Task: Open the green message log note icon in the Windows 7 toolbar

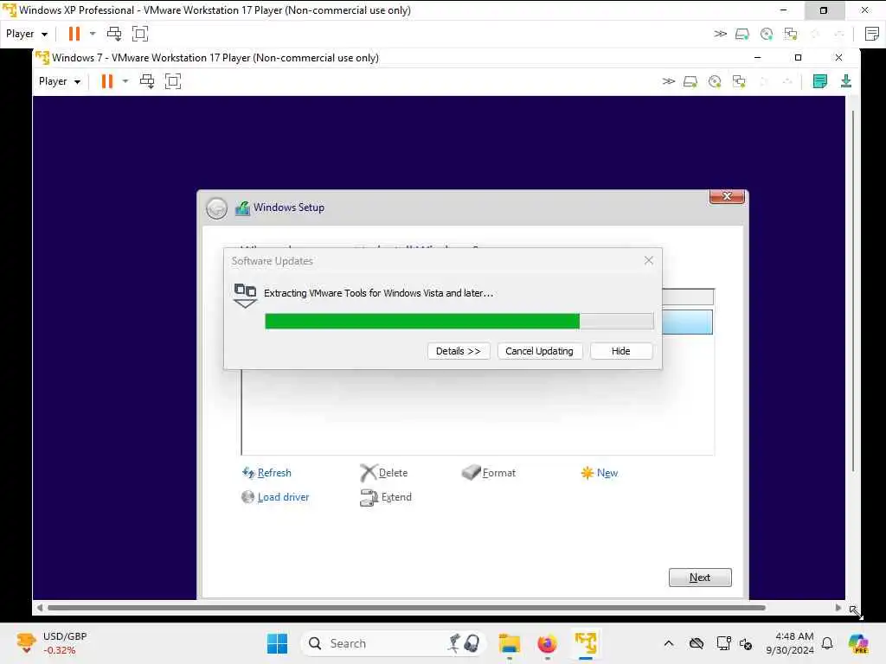Action: point(820,81)
